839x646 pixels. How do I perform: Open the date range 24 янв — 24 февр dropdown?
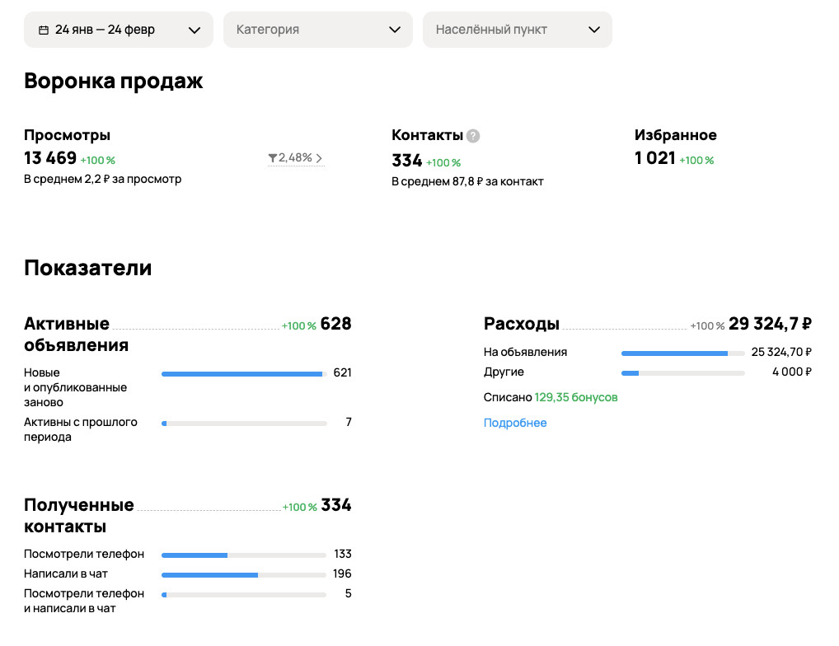coord(118,30)
